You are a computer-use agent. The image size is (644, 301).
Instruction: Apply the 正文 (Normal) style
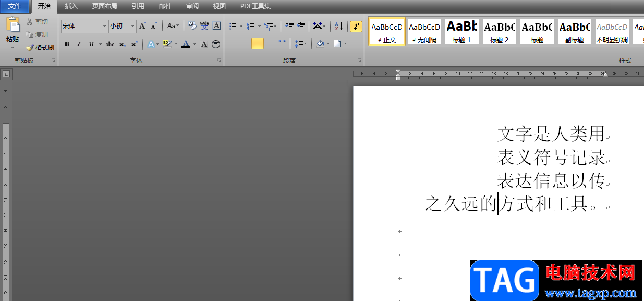(x=387, y=32)
